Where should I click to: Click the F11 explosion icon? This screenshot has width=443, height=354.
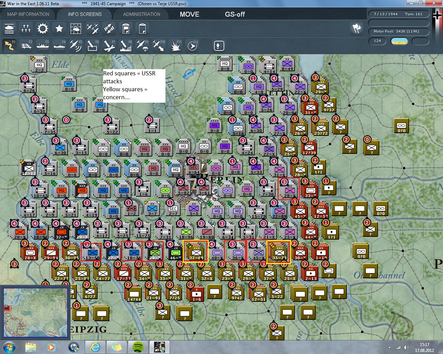pyautogui.click(x=176, y=46)
